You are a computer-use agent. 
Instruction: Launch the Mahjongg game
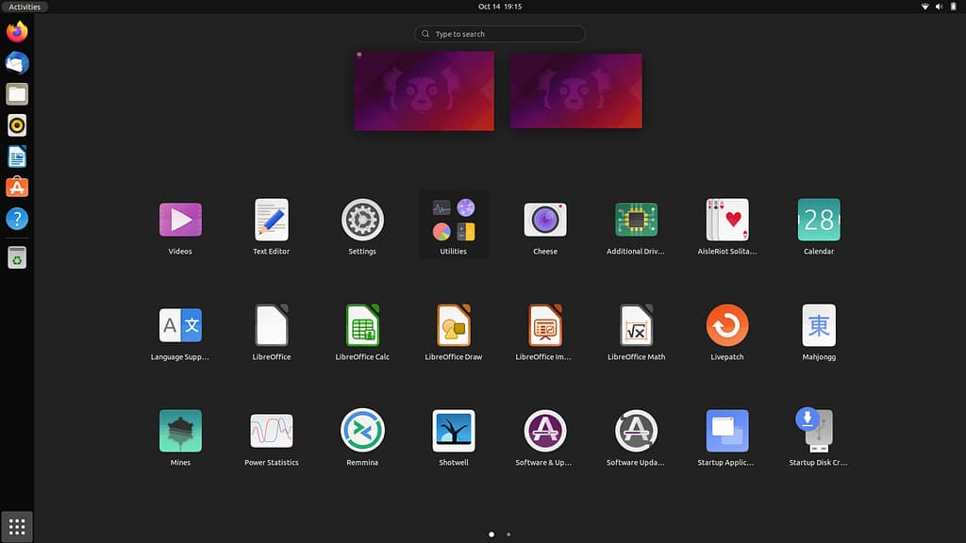pos(818,324)
